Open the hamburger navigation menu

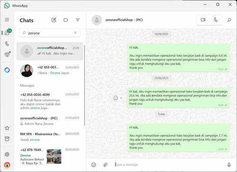(x=7, y=20)
